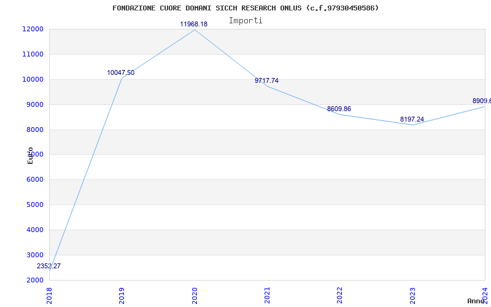Click the 2018 data label 2352.27

coord(48,266)
